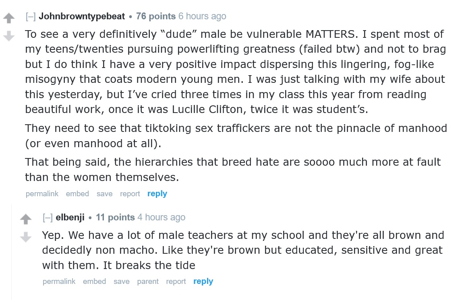Open permalink for elbenji's comment
The width and height of the screenshot is (468, 300).
point(59,282)
